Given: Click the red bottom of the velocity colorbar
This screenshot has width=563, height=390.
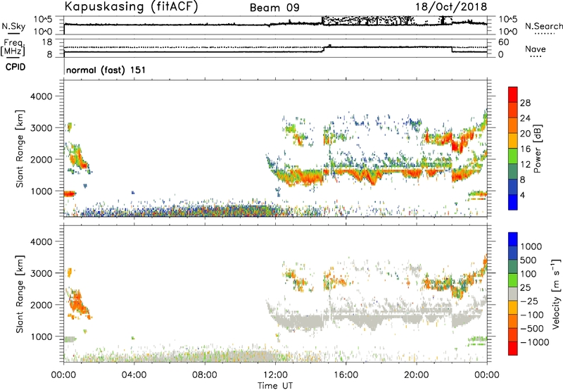Looking at the screenshot, I should (x=513, y=348).
